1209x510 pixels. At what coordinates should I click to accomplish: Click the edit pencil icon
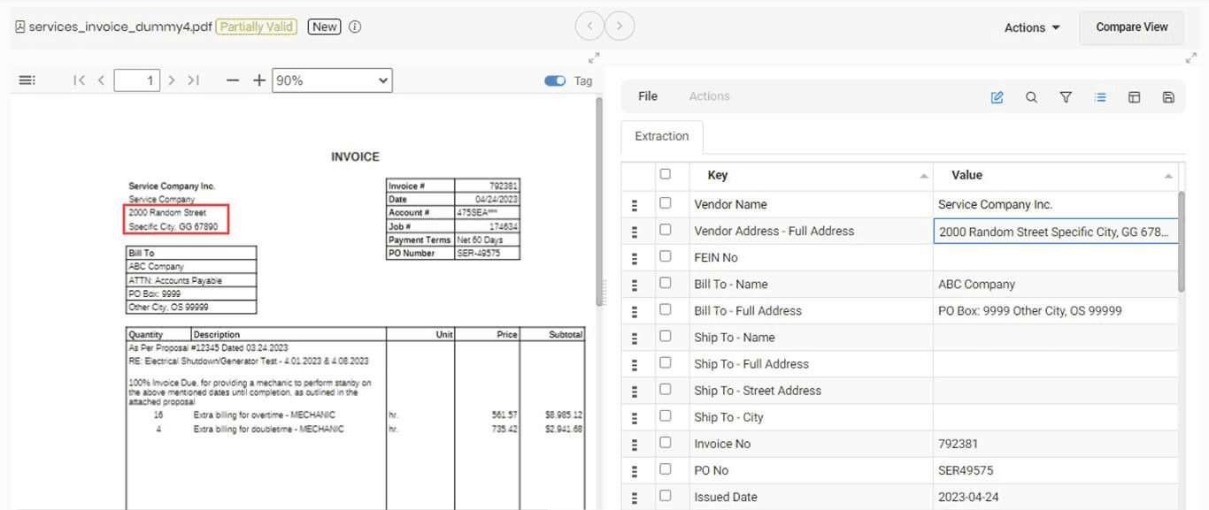point(997,97)
